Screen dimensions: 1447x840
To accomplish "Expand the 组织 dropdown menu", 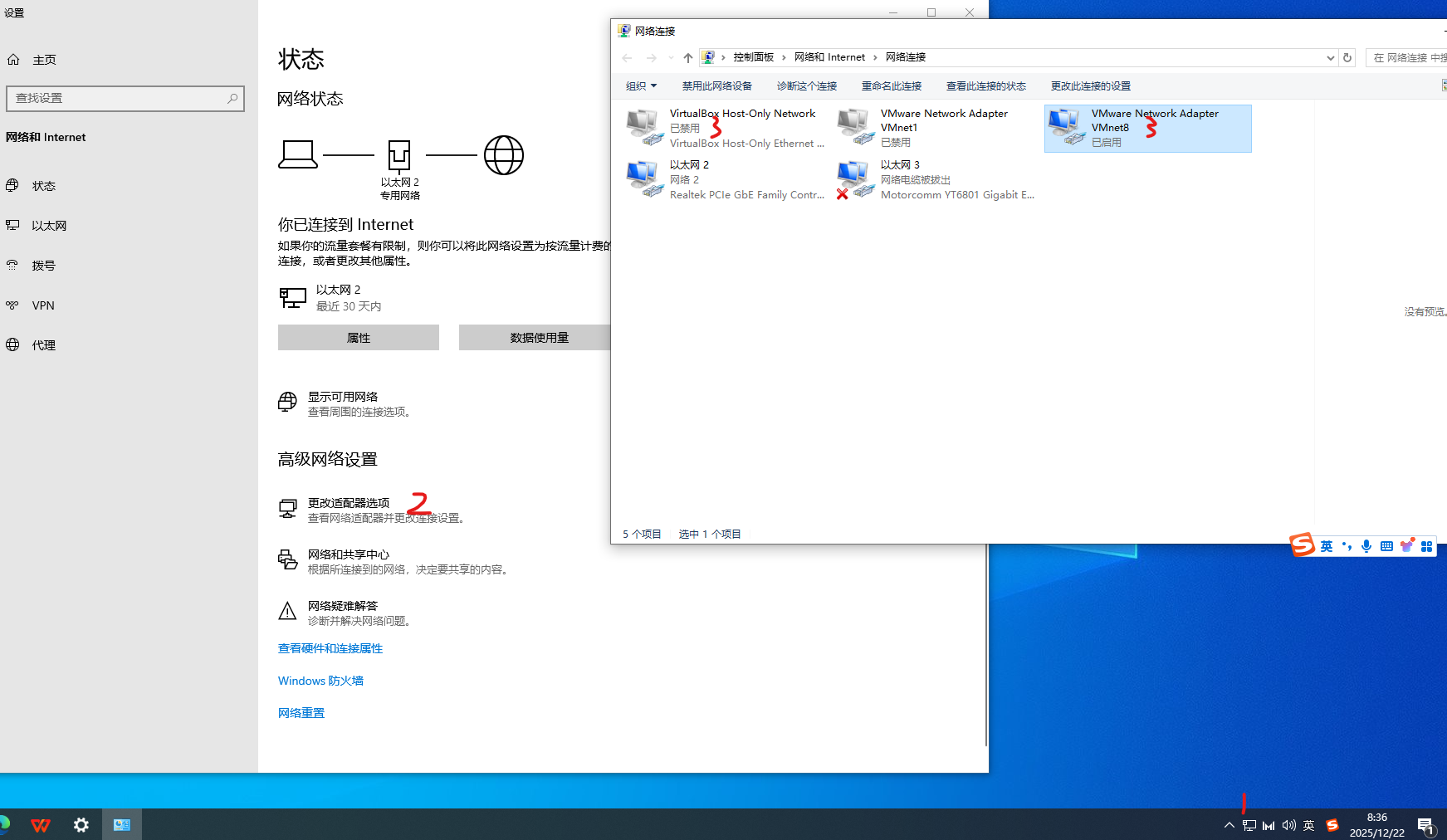I will [x=641, y=86].
